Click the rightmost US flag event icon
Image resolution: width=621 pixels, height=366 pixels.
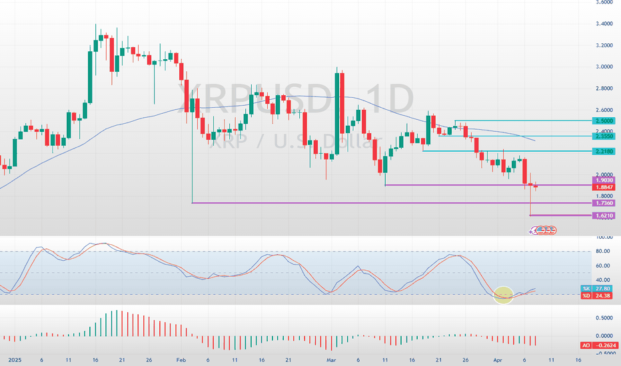point(552,230)
